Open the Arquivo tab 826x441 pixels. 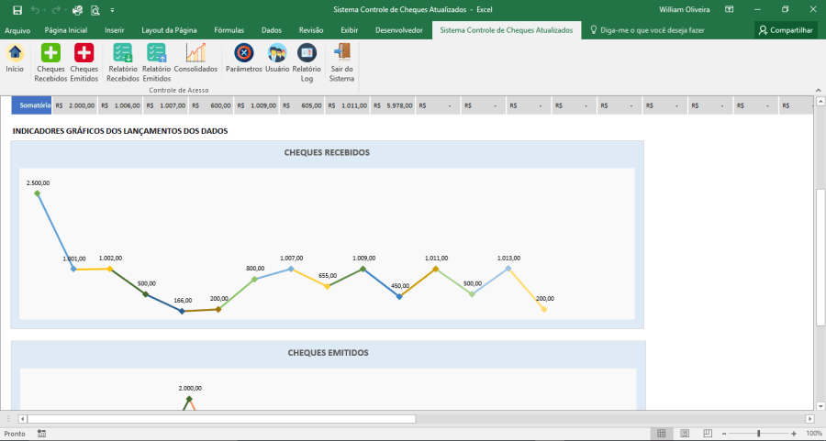pyautogui.click(x=17, y=30)
